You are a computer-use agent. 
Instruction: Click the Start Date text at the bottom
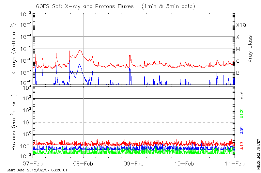point(37,170)
